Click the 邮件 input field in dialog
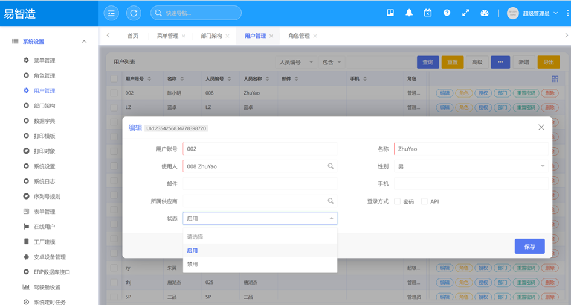The image size is (571, 305). click(x=260, y=184)
